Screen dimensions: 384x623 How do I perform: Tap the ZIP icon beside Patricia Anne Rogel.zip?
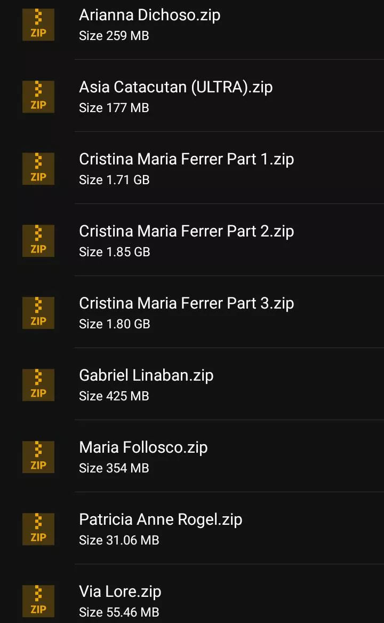pos(38,529)
